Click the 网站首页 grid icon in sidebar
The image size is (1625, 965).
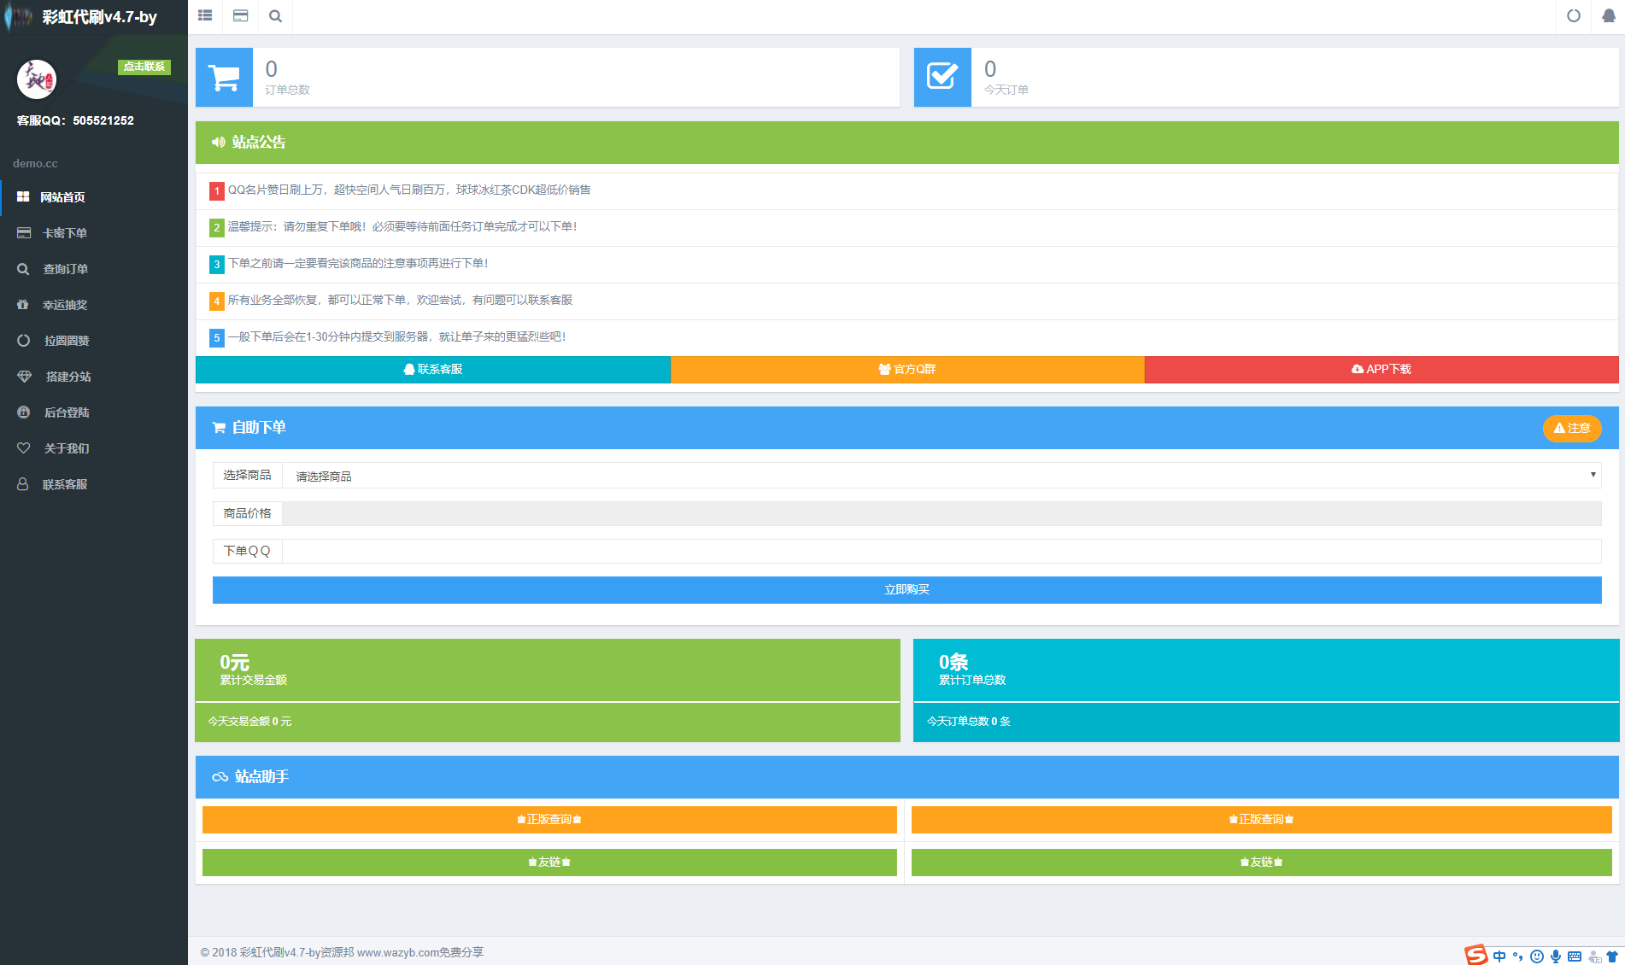23,197
